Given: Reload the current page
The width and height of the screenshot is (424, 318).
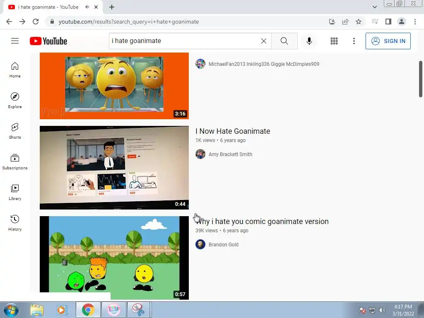Looking at the screenshot, I should 36,22.
